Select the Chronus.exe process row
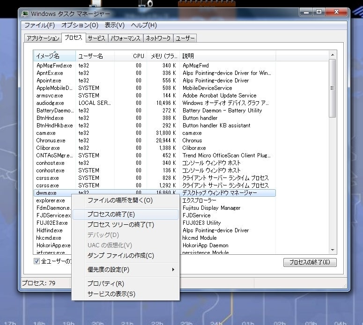Viewport: 363px width, 325px height. click(x=155, y=140)
